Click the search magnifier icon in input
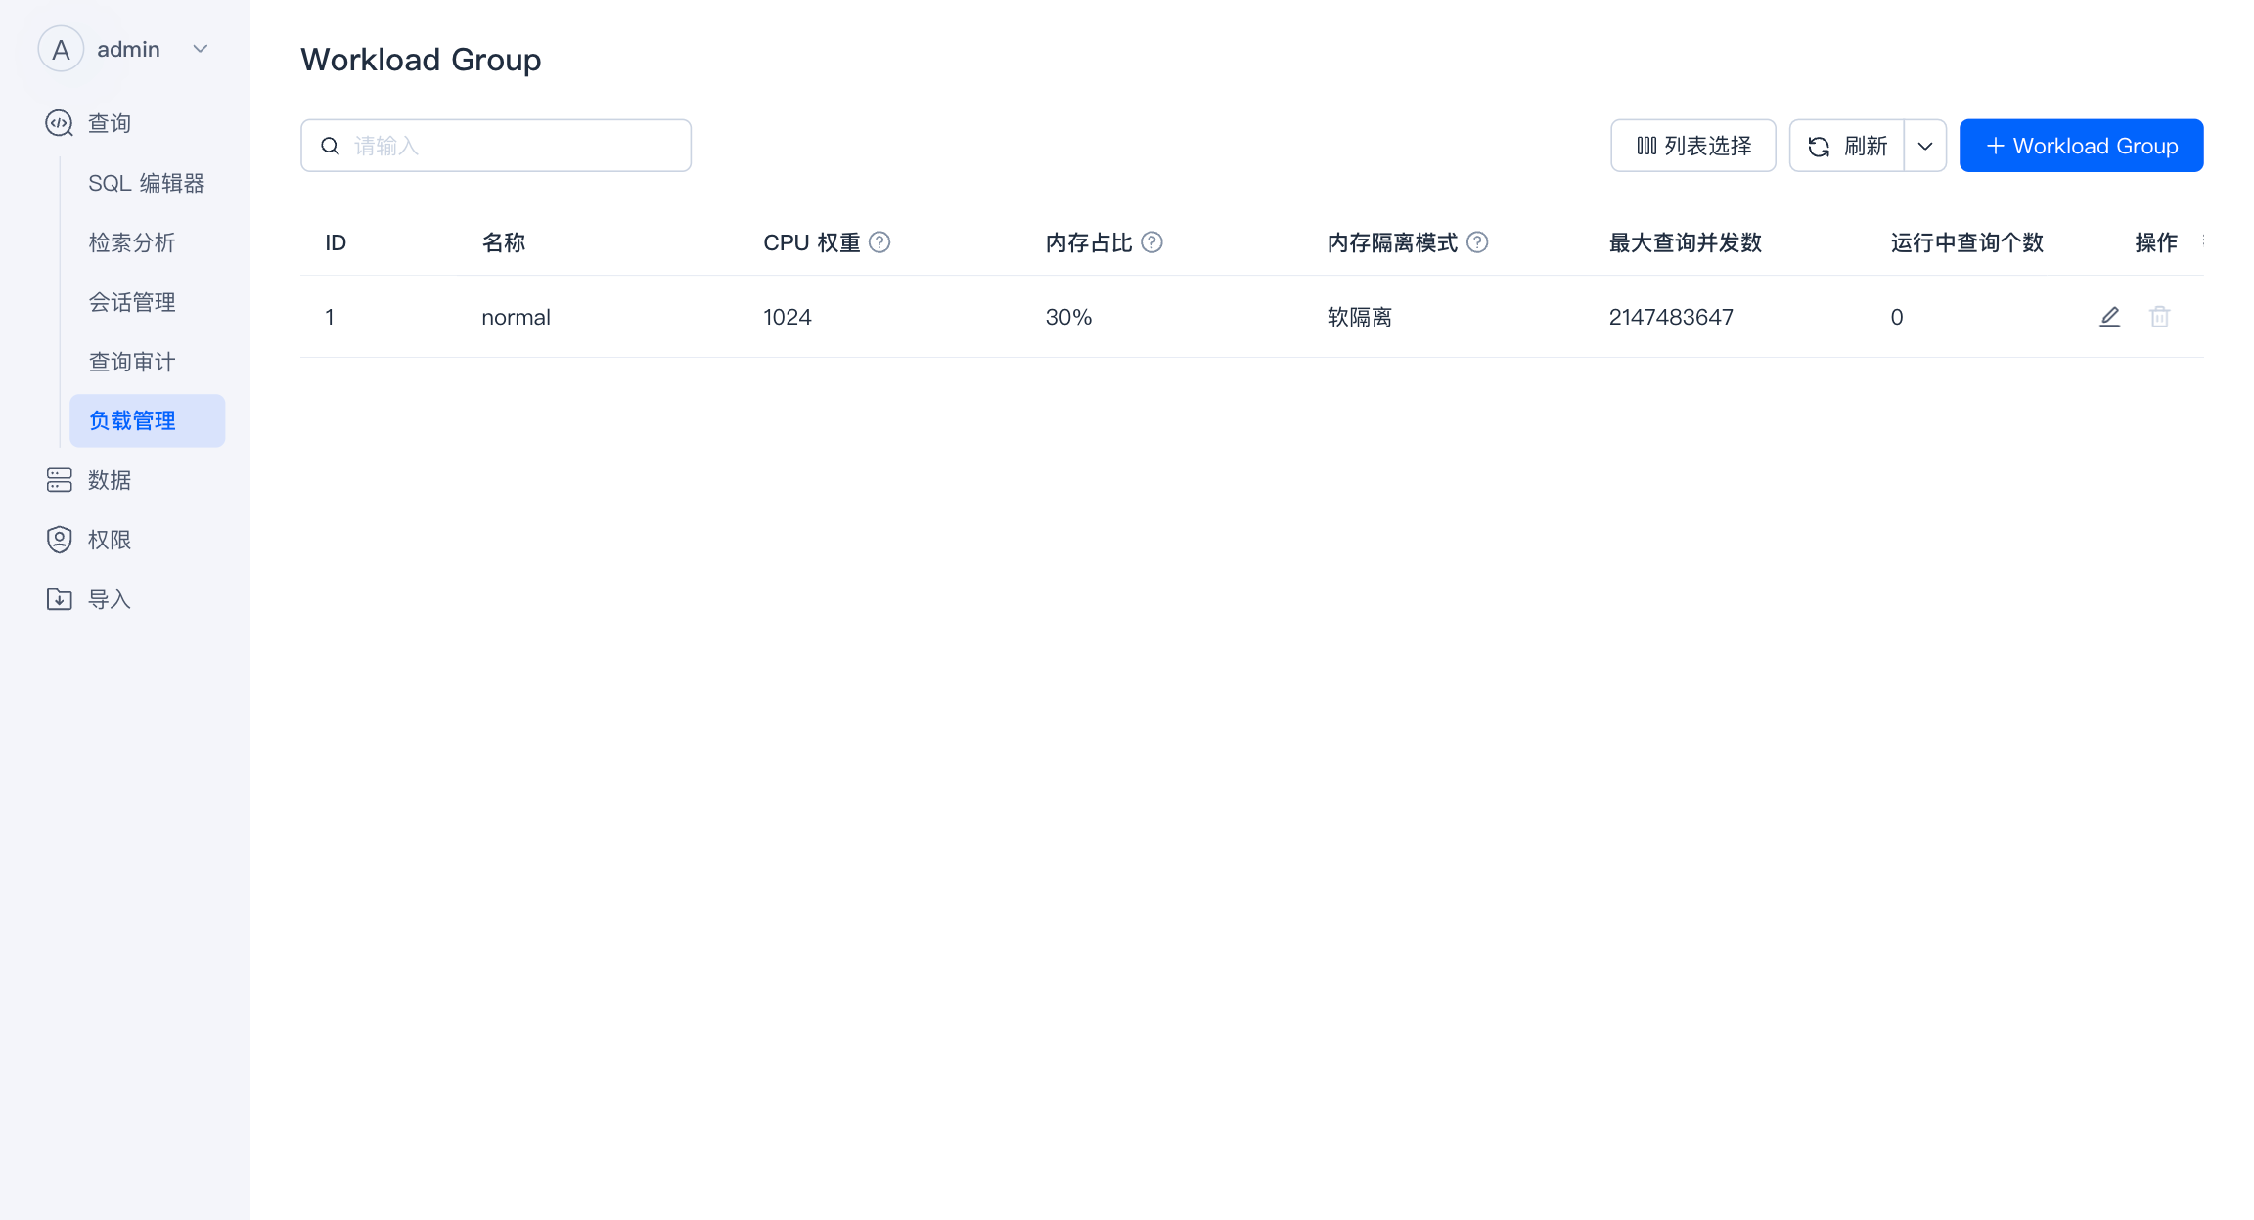 331,146
